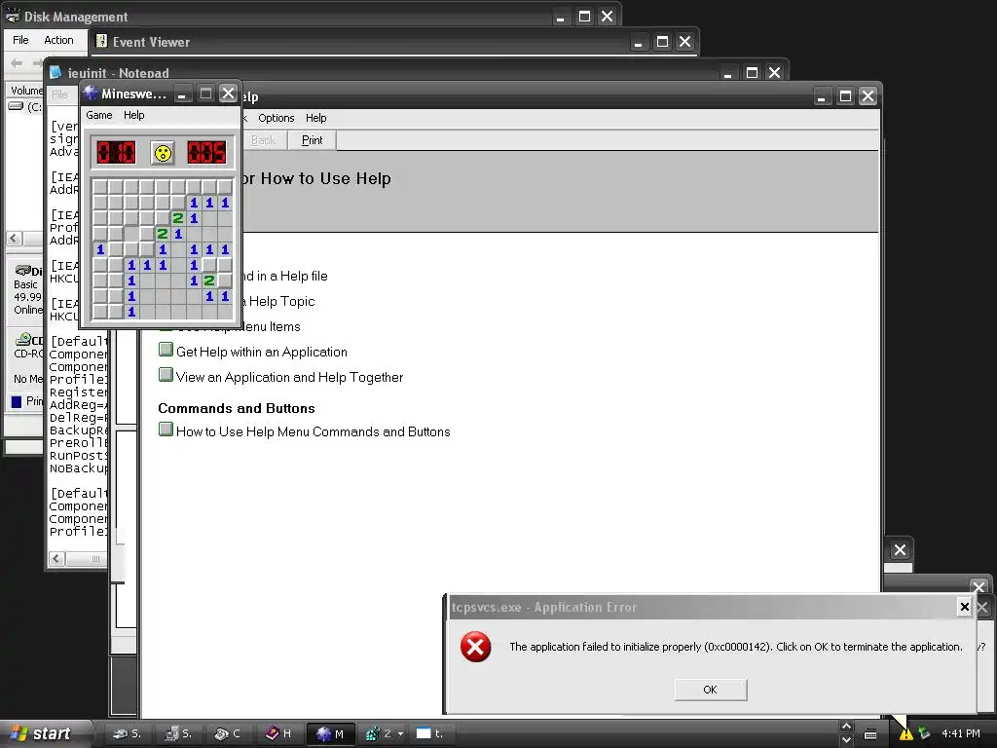Click the up arrow beside the system tray

846,727
